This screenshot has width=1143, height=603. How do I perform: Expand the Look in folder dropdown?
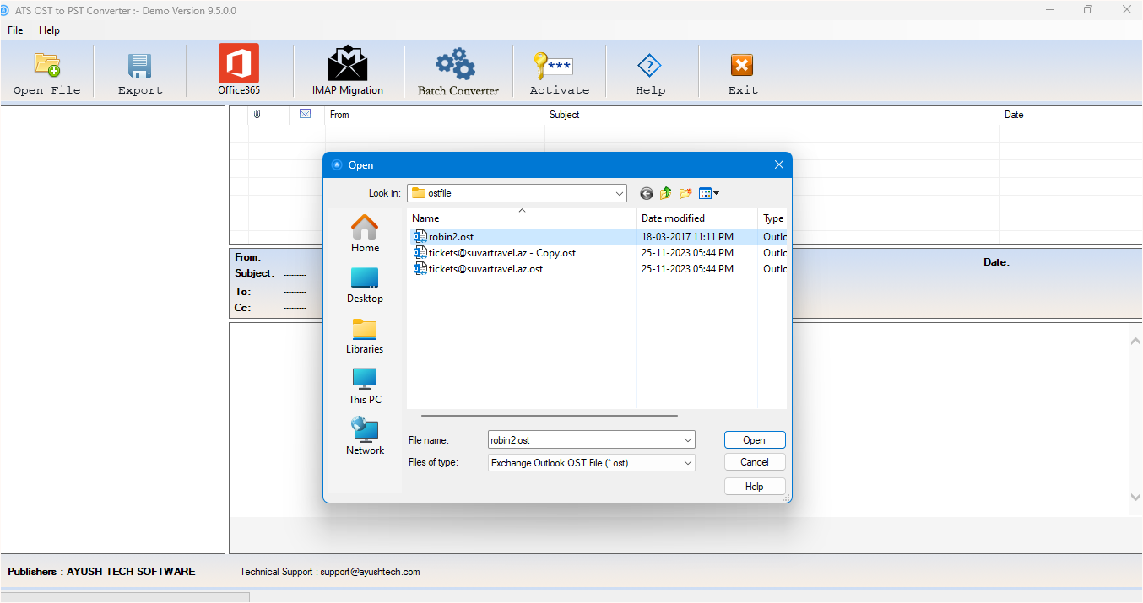(620, 193)
